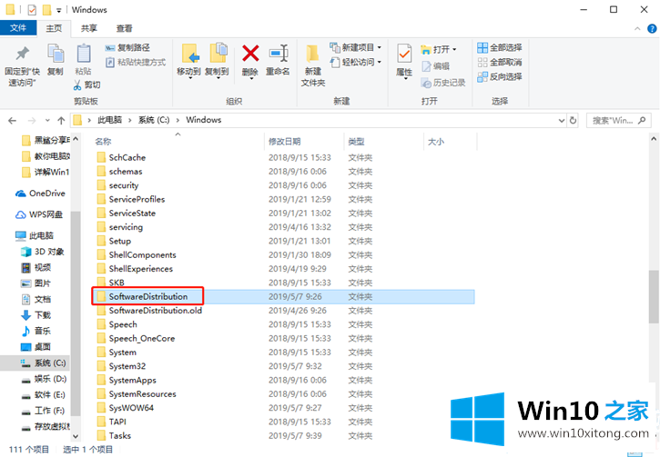660x457 pixels.
Task: Click 此电脑 in the address breadcrumb
Action: click(x=109, y=120)
